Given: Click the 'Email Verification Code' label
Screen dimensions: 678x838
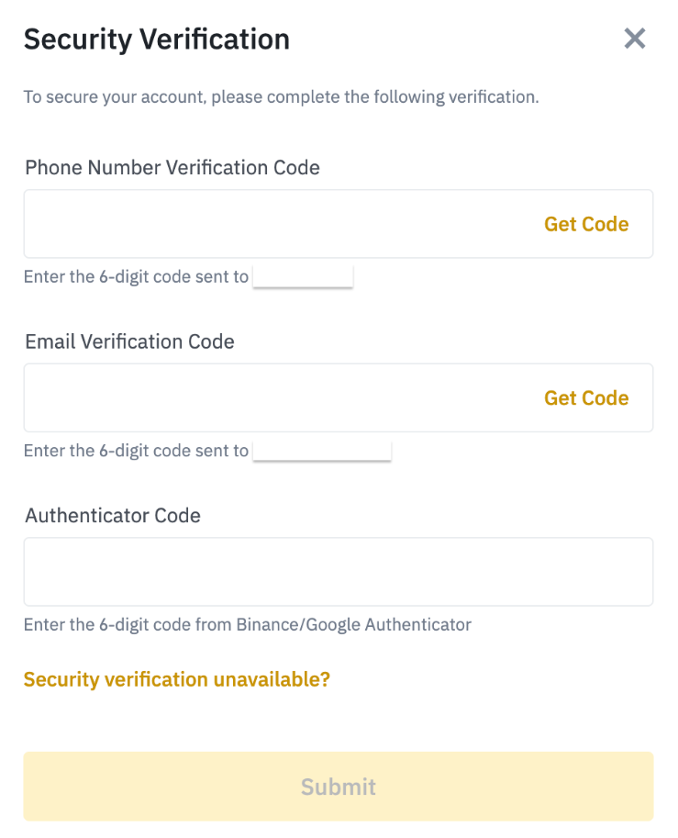Looking at the screenshot, I should tap(129, 341).
